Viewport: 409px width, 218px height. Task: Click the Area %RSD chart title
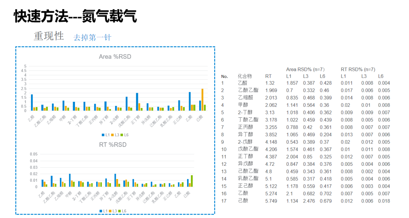[115, 57]
